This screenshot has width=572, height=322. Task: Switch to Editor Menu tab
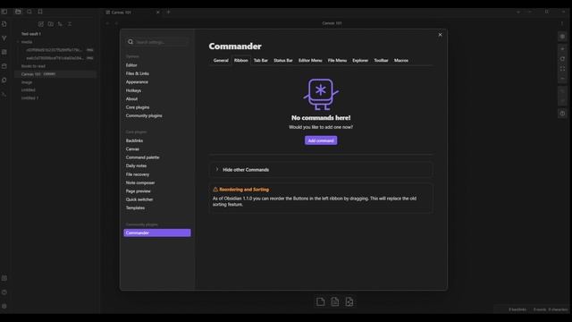pos(310,60)
